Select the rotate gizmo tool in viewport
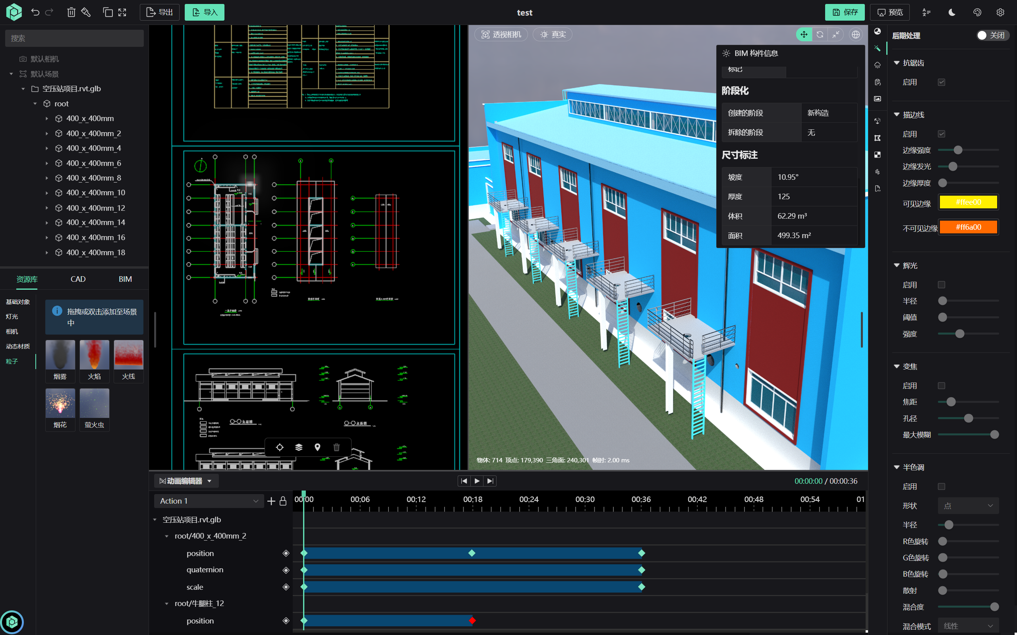This screenshot has width=1017, height=635. pyautogui.click(x=820, y=35)
